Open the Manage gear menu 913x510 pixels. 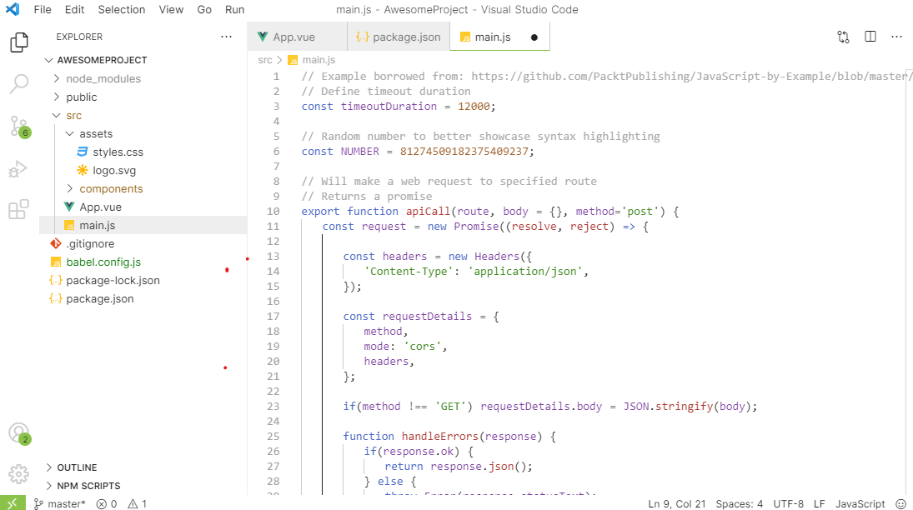coord(18,474)
